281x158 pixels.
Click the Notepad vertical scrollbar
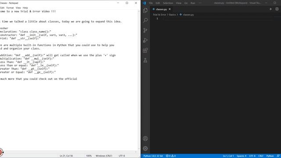139,80
